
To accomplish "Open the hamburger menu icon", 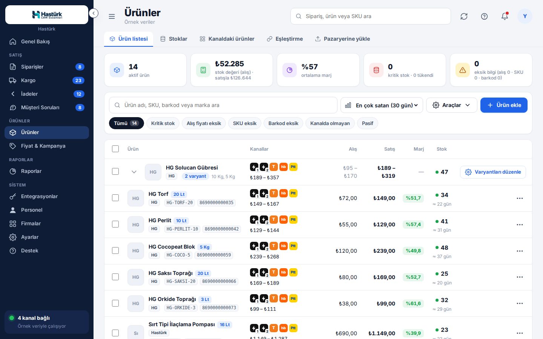I will [112, 16].
